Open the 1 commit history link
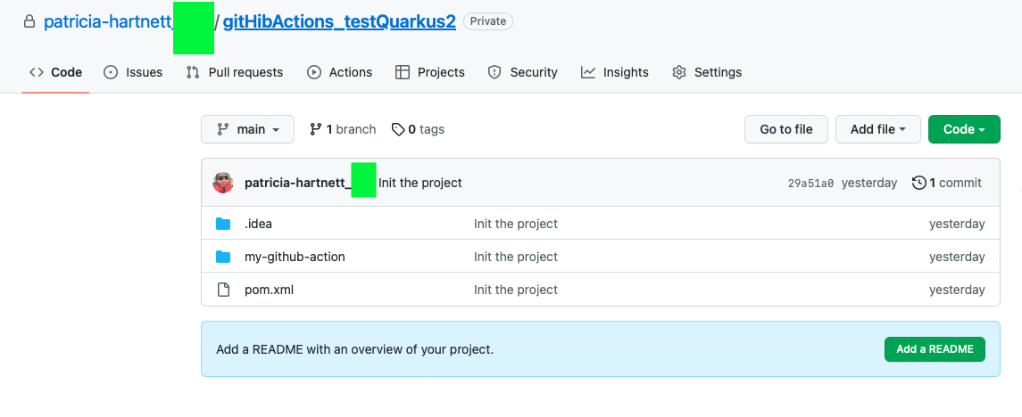1022x417 pixels. [x=946, y=183]
